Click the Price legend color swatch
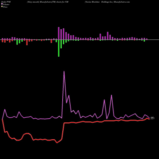The image size is (159, 159). click(x=2, y=7)
